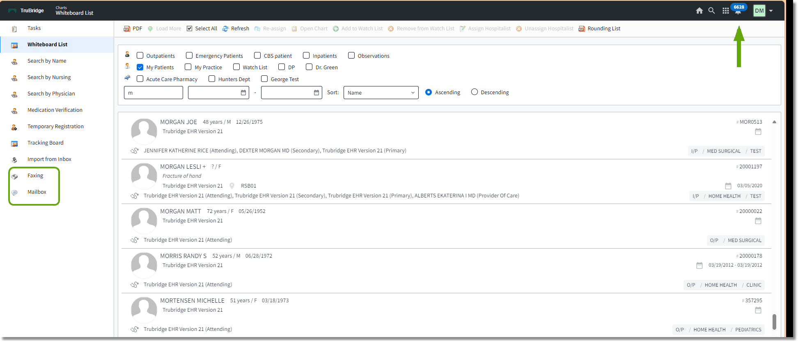Open the Sort dropdown set to Name

381,93
